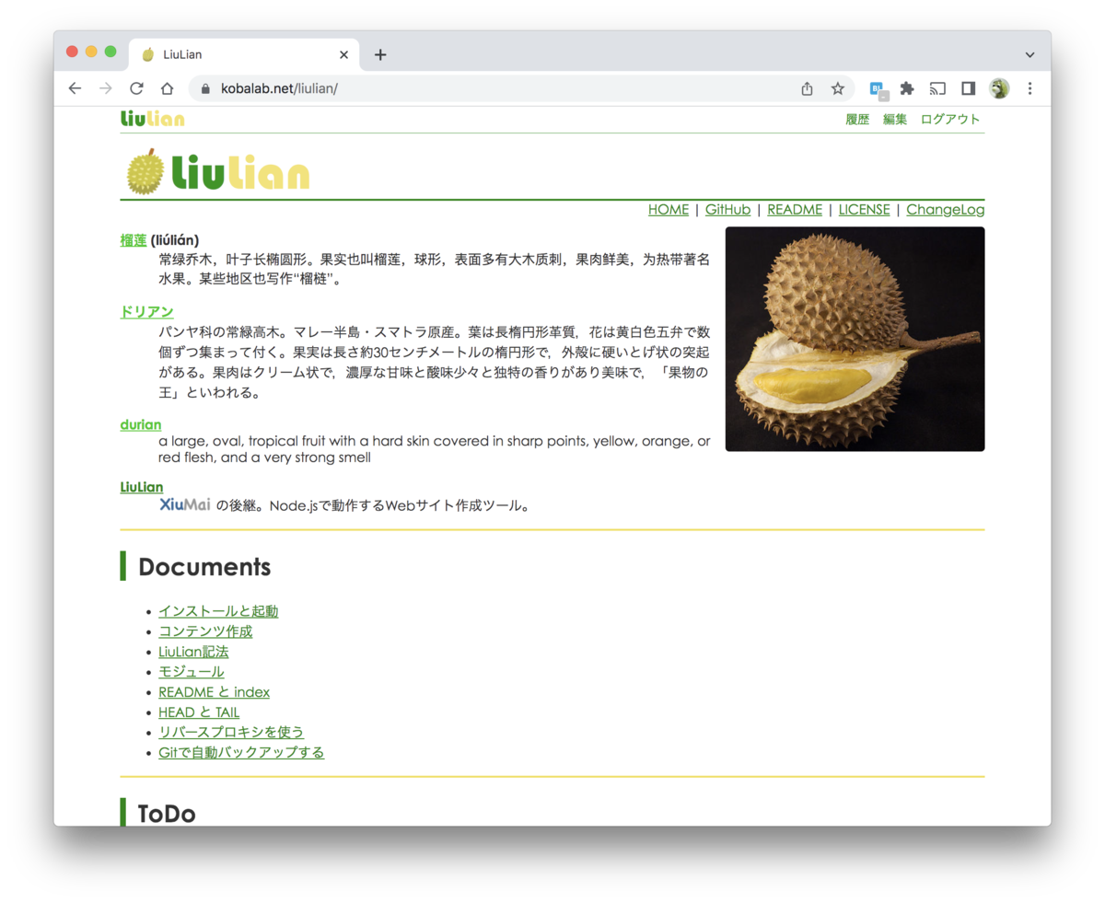The image size is (1105, 903).
Task: Open Gitで自動バックアップする document
Action: coord(241,753)
